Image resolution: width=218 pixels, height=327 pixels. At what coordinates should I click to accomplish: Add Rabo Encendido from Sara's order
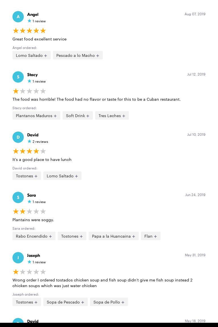coord(34,236)
